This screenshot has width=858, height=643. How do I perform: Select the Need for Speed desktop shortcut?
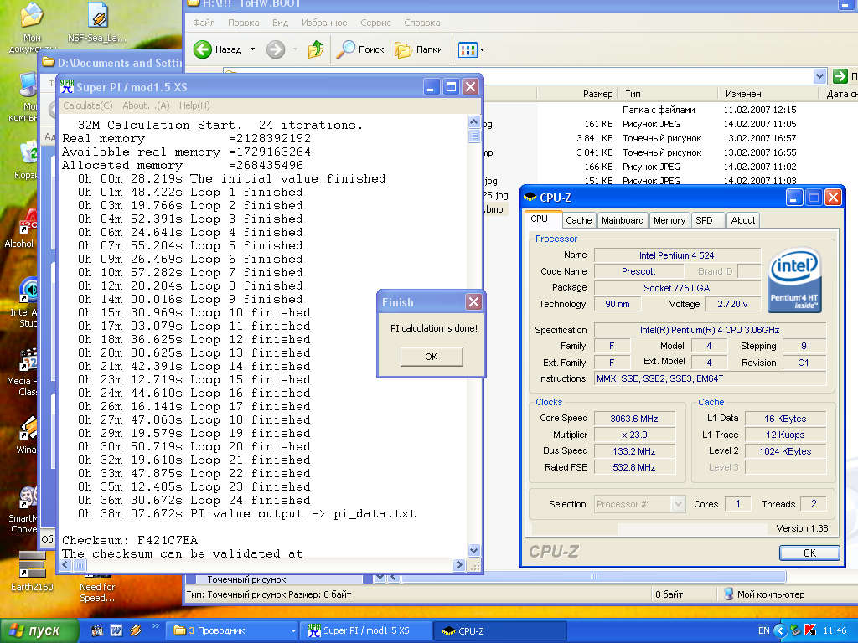coord(97,588)
